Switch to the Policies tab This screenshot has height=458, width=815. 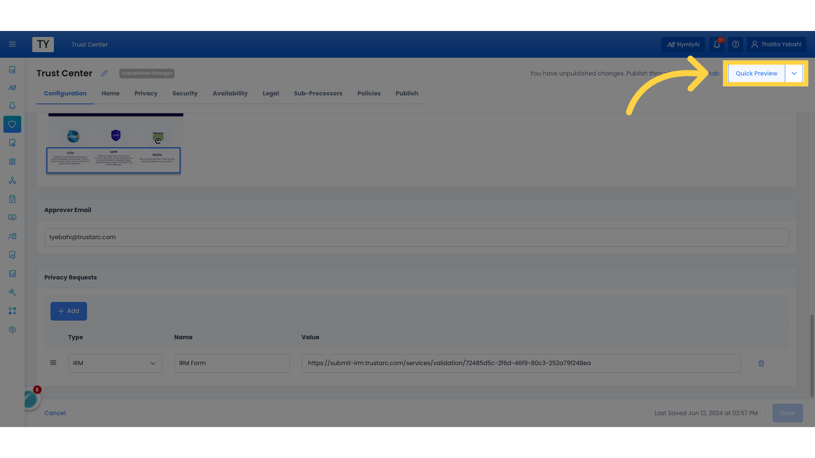369,93
